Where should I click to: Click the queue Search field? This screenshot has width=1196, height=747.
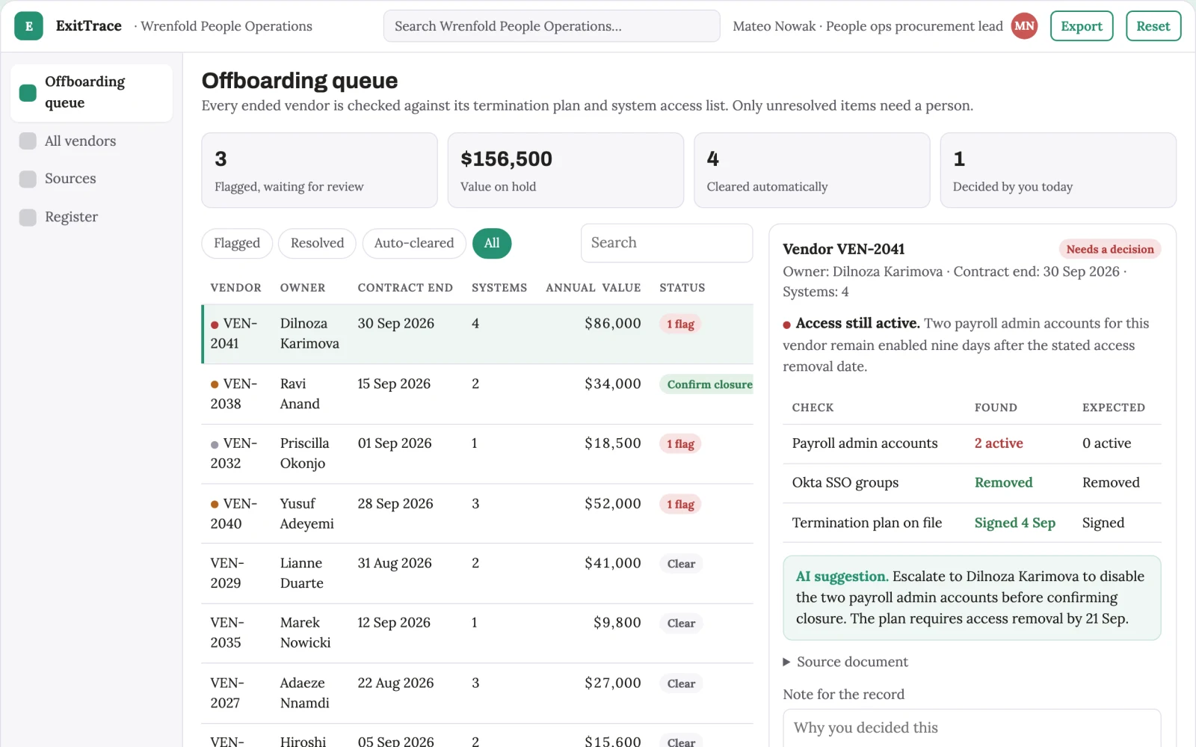pyautogui.click(x=667, y=243)
